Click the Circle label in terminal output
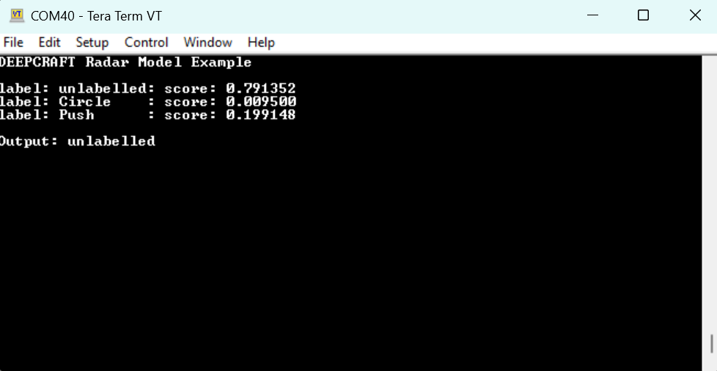This screenshot has height=371, width=717. pyautogui.click(x=84, y=102)
